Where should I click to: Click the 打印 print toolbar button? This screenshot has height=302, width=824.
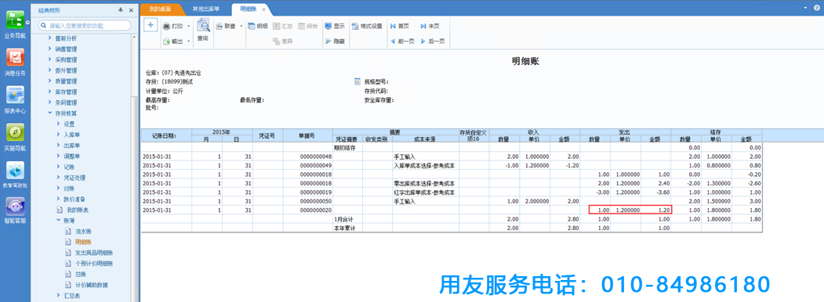pyautogui.click(x=173, y=26)
